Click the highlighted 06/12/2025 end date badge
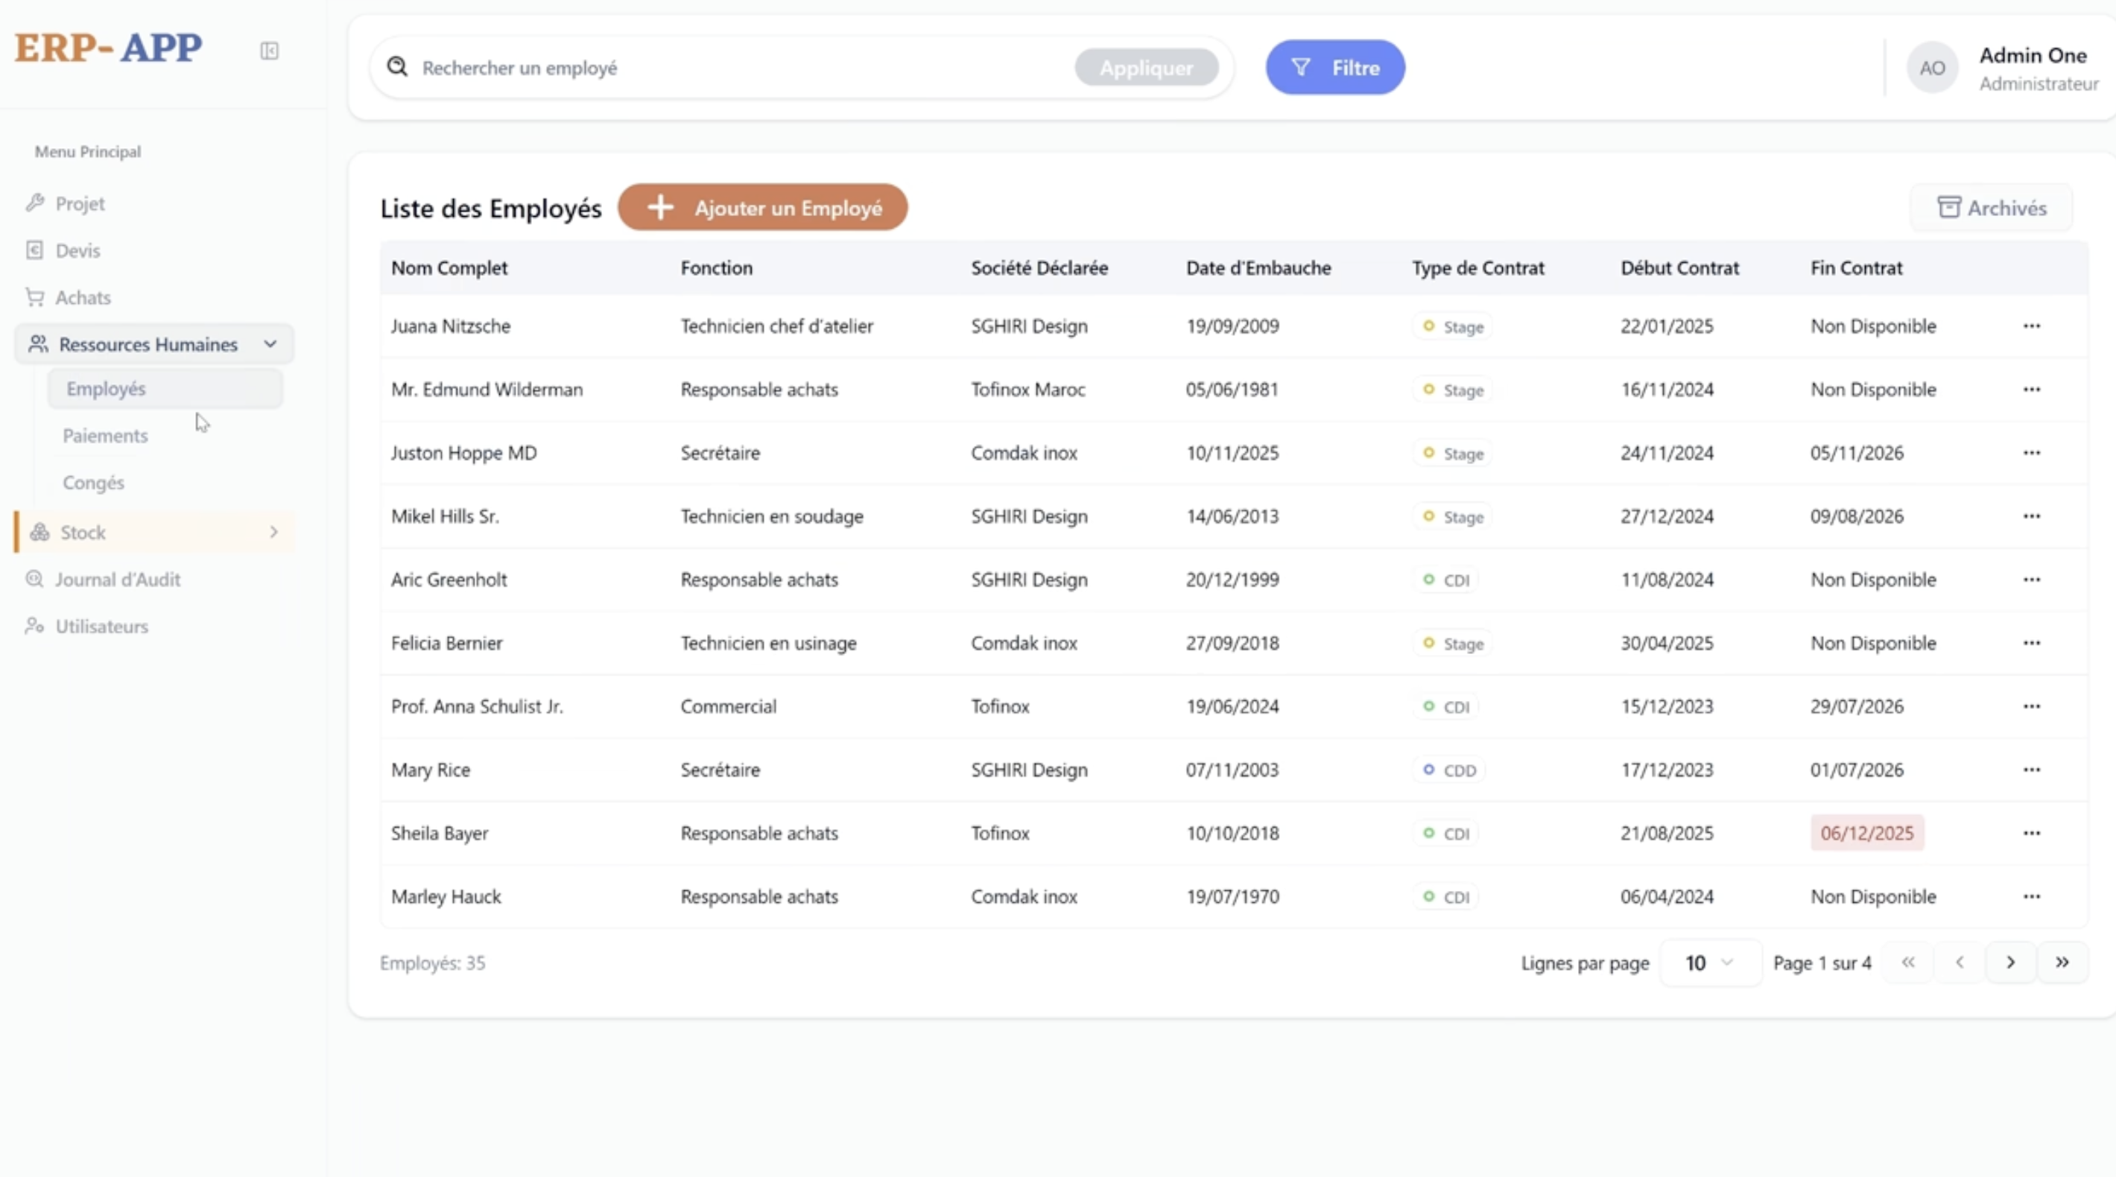Image resolution: width=2116 pixels, height=1177 pixels. tap(1866, 833)
